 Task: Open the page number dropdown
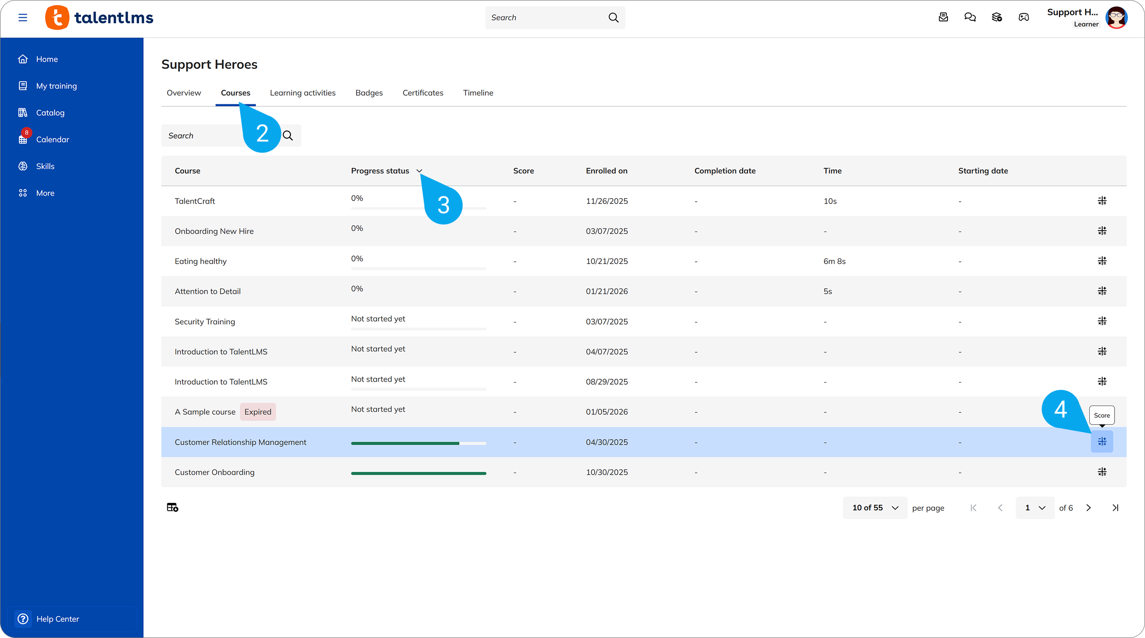pyautogui.click(x=1035, y=508)
